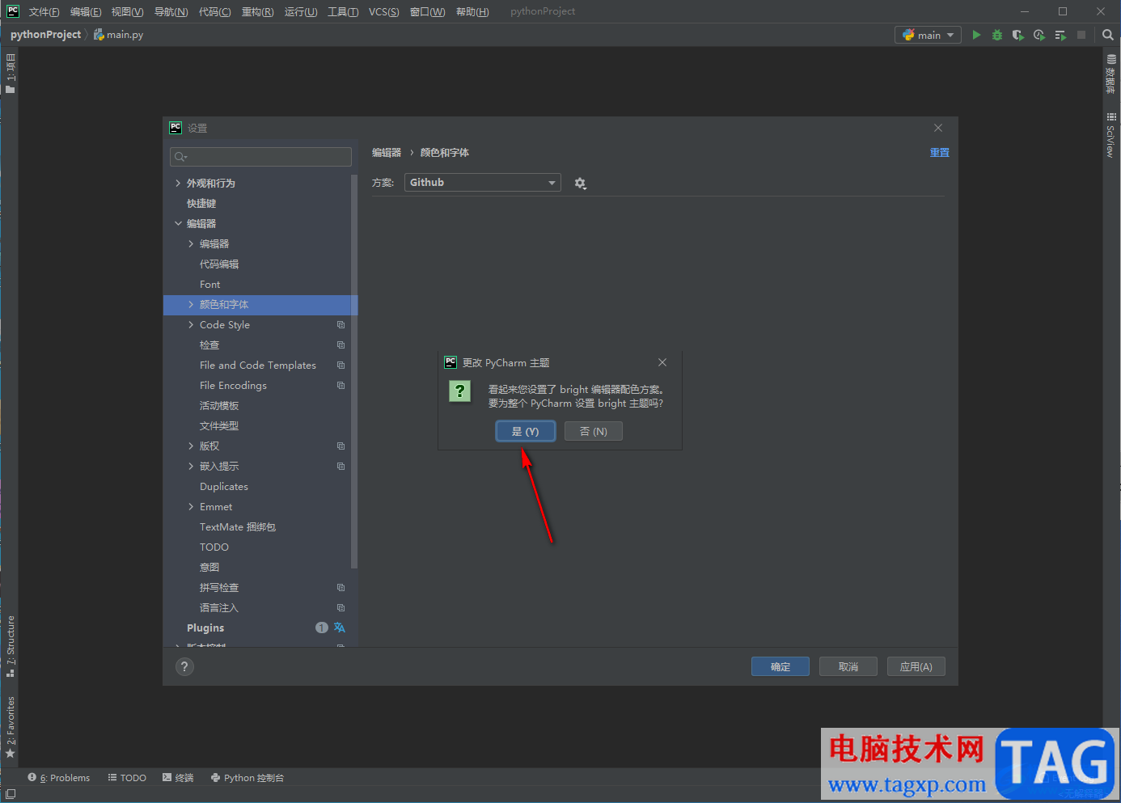Click the 应用(A) apply button

(916, 666)
